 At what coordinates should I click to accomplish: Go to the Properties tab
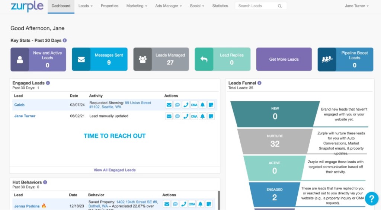[x=109, y=6]
